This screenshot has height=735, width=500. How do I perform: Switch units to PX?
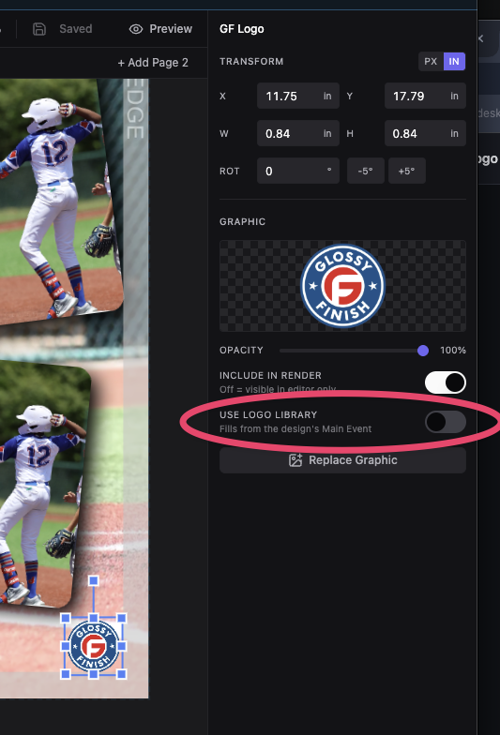tap(431, 62)
